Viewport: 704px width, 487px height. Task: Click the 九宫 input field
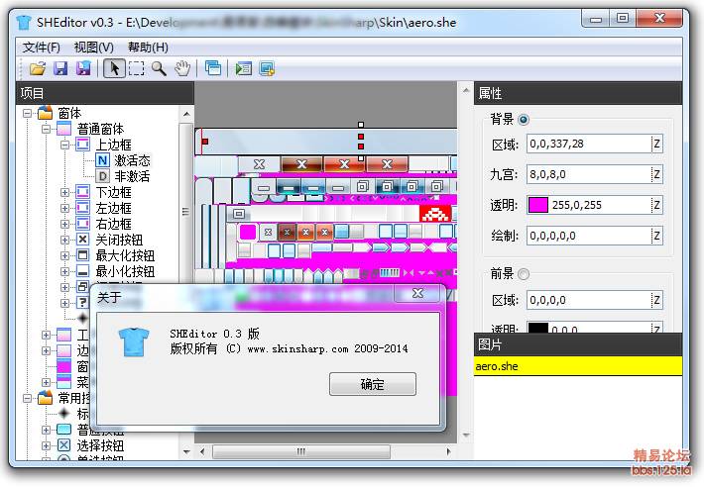tap(587, 174)
